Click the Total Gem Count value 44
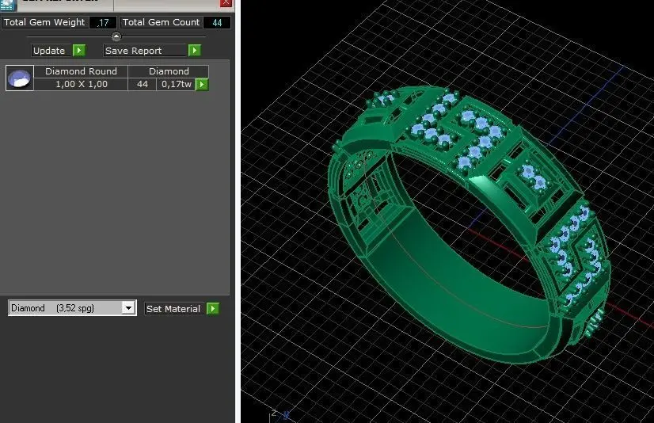654x423 pixels. click(x=217, y=22)
